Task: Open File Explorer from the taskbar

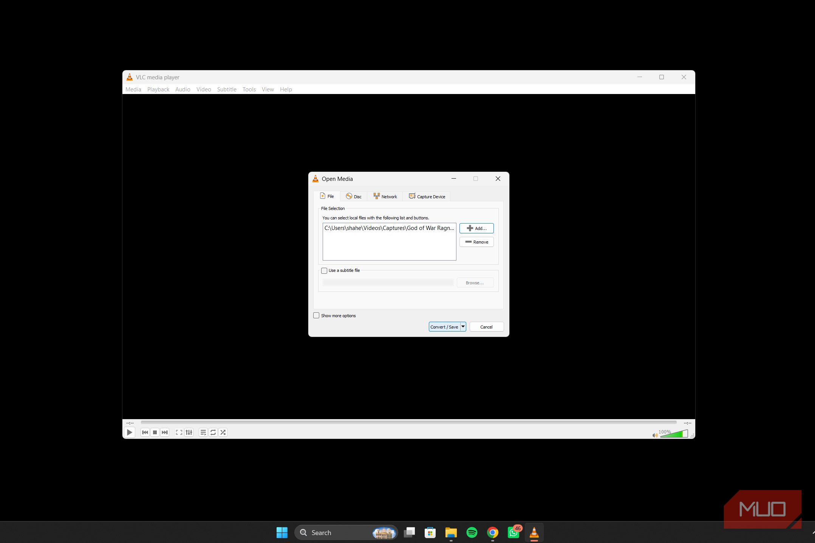Action: pyautogui.click(x=451, y=532)
